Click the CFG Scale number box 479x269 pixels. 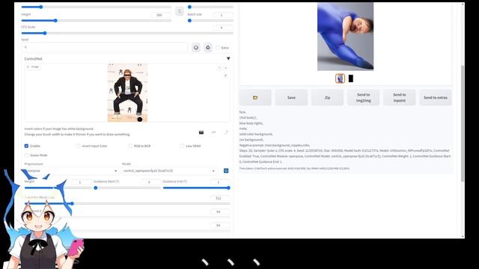223,28
